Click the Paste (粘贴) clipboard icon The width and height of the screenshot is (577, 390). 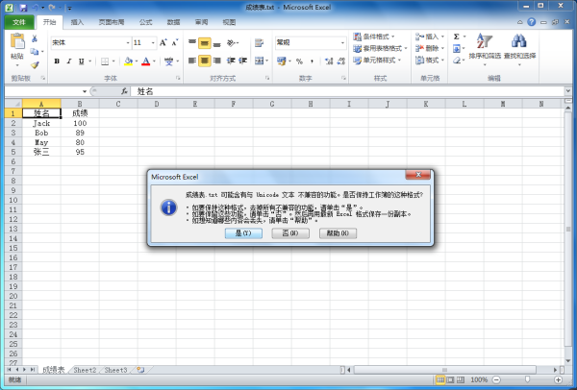tap(17, 41)
